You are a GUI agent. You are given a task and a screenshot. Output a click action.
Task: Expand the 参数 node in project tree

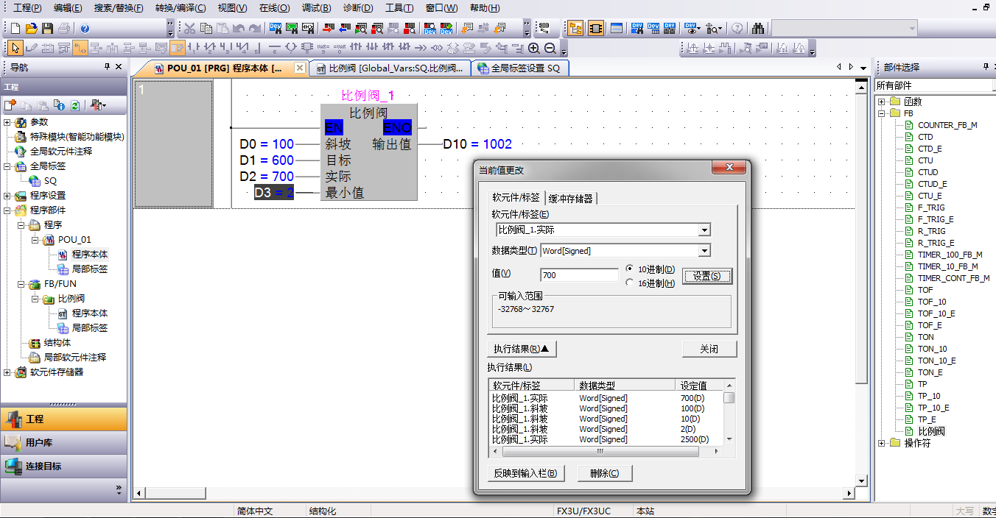(x=7, y=122)
